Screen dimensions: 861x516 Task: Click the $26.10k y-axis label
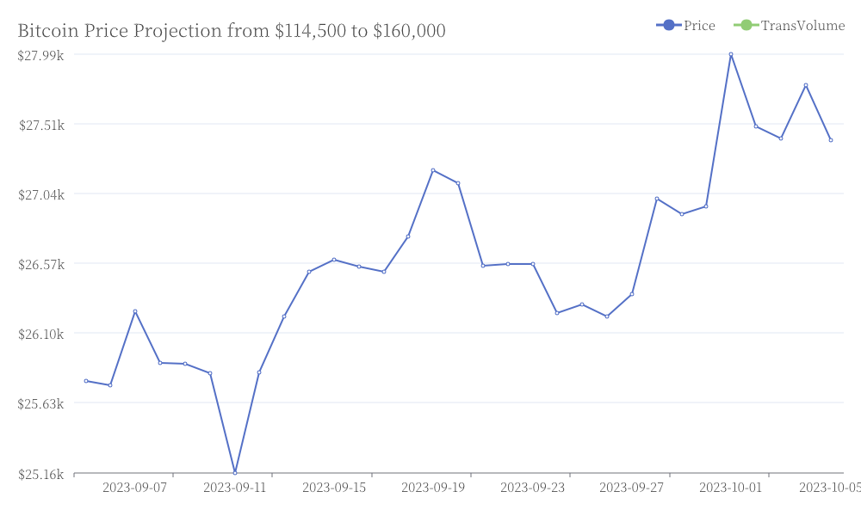point(41,335)
